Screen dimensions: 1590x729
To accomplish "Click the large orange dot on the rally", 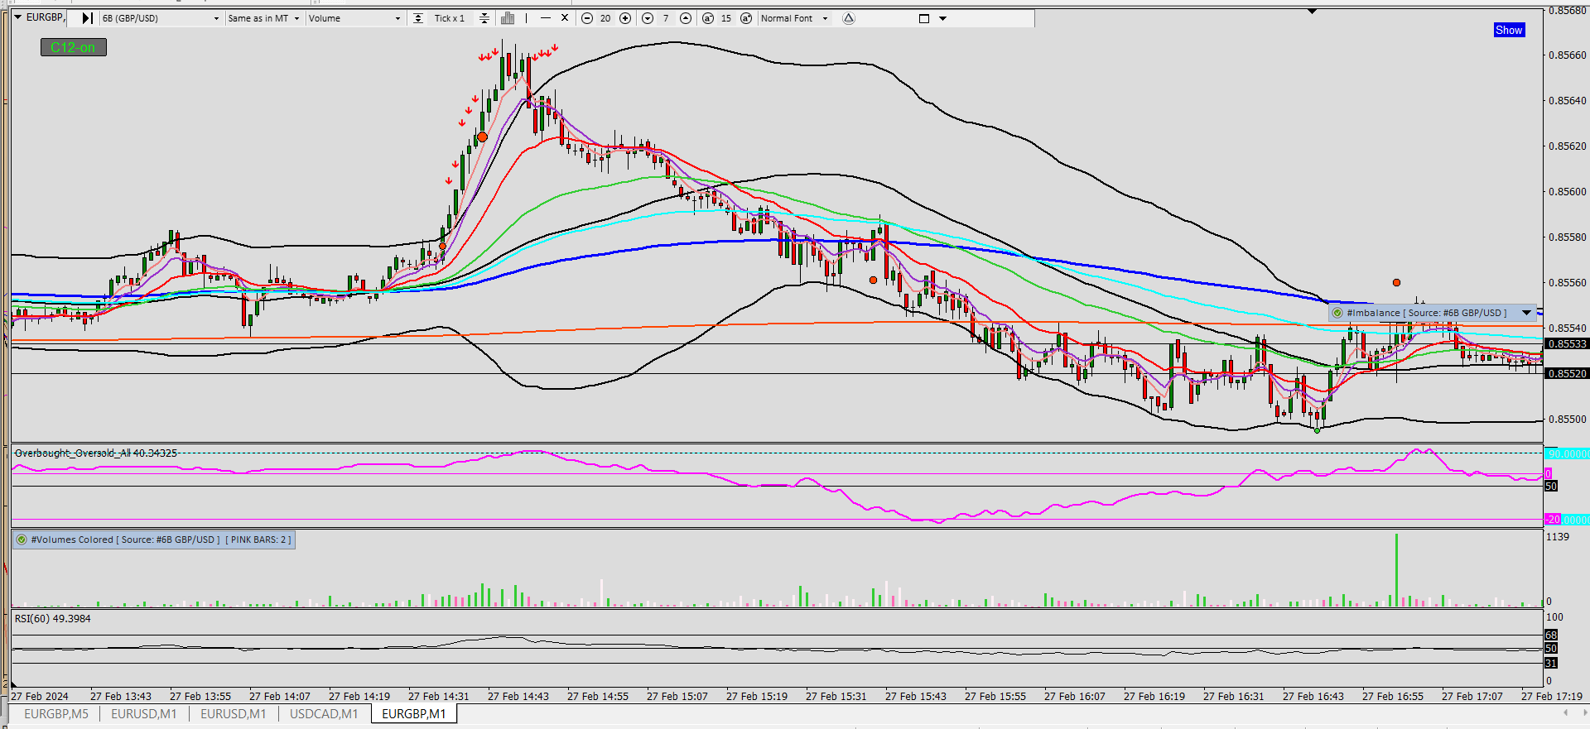I will pyautogui.click(x=482, y=137).
